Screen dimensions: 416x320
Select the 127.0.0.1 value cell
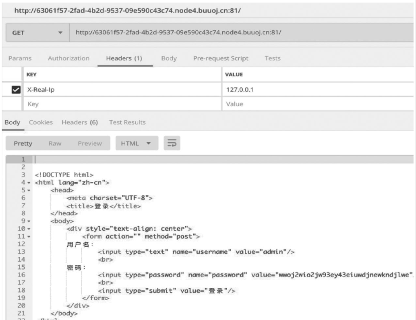click(318, 90)
